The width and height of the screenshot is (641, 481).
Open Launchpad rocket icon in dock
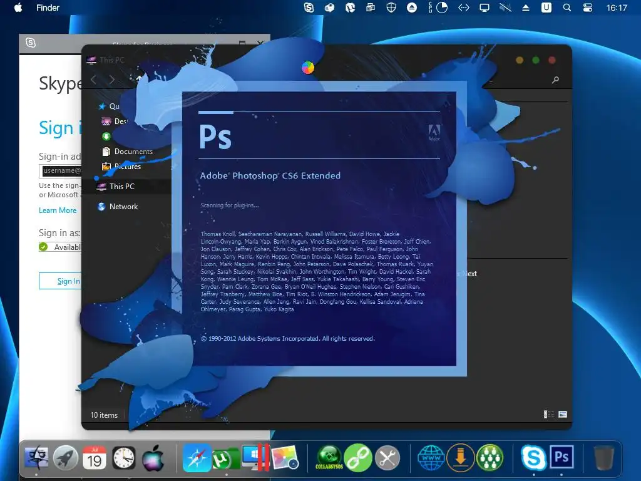pos(65,458)
